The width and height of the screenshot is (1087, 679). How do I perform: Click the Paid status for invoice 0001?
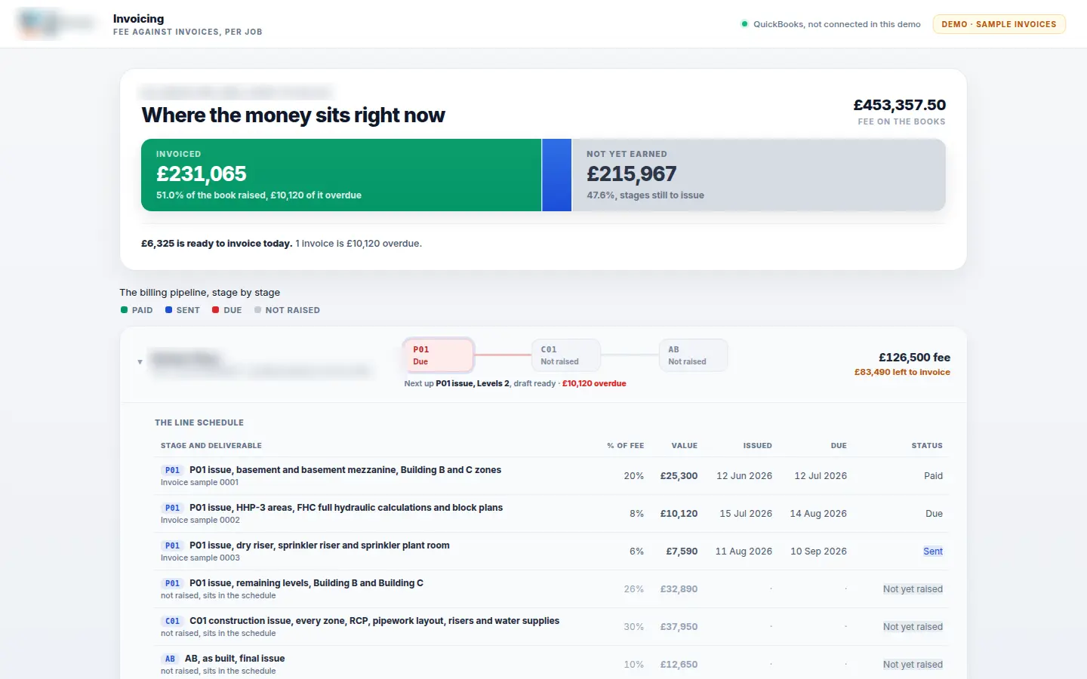click(933, 476)
